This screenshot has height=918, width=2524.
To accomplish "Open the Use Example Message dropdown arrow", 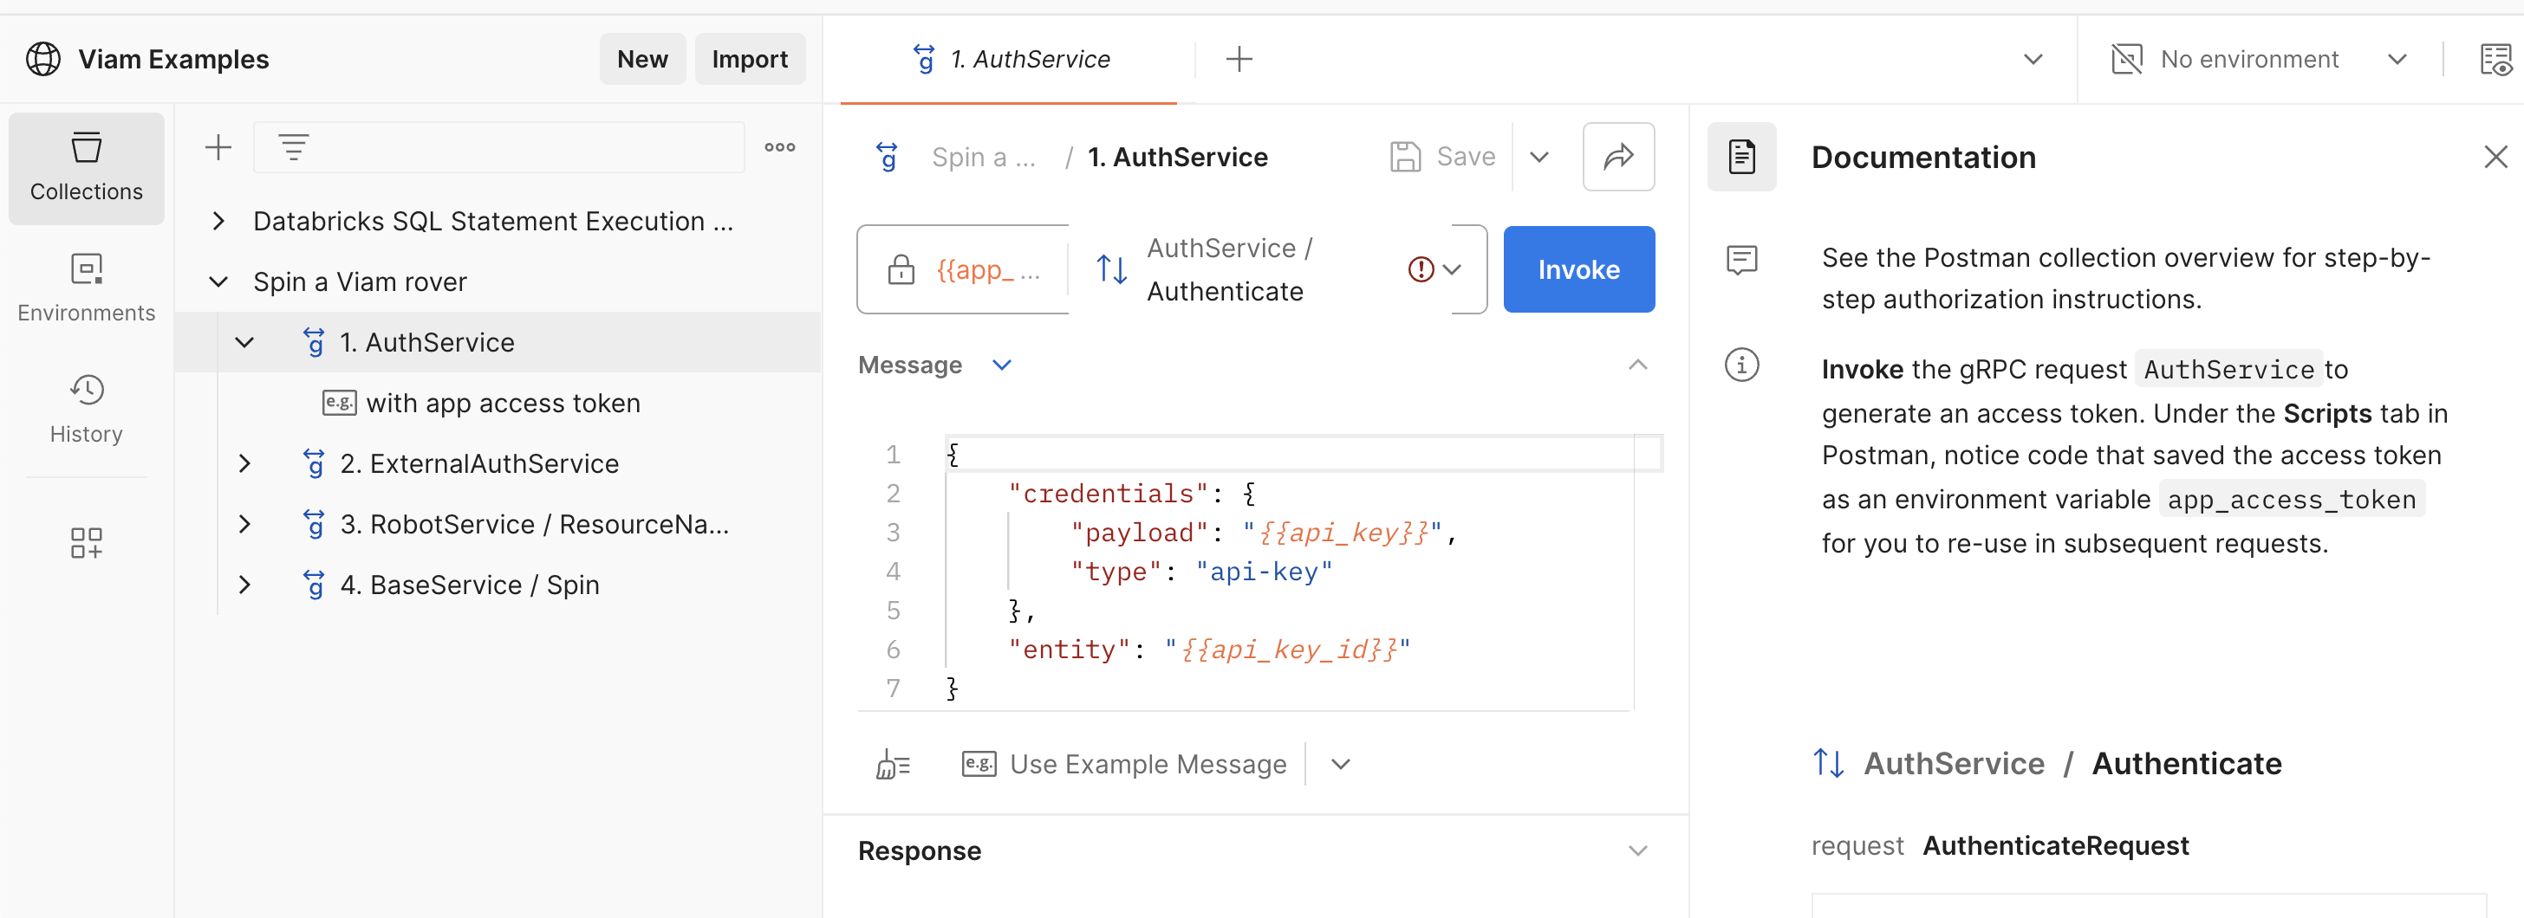I will [1340, 763].
